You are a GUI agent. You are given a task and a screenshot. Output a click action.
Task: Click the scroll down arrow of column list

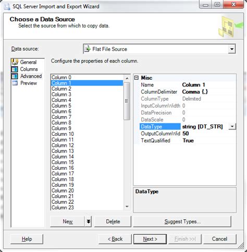pos(127,206)
